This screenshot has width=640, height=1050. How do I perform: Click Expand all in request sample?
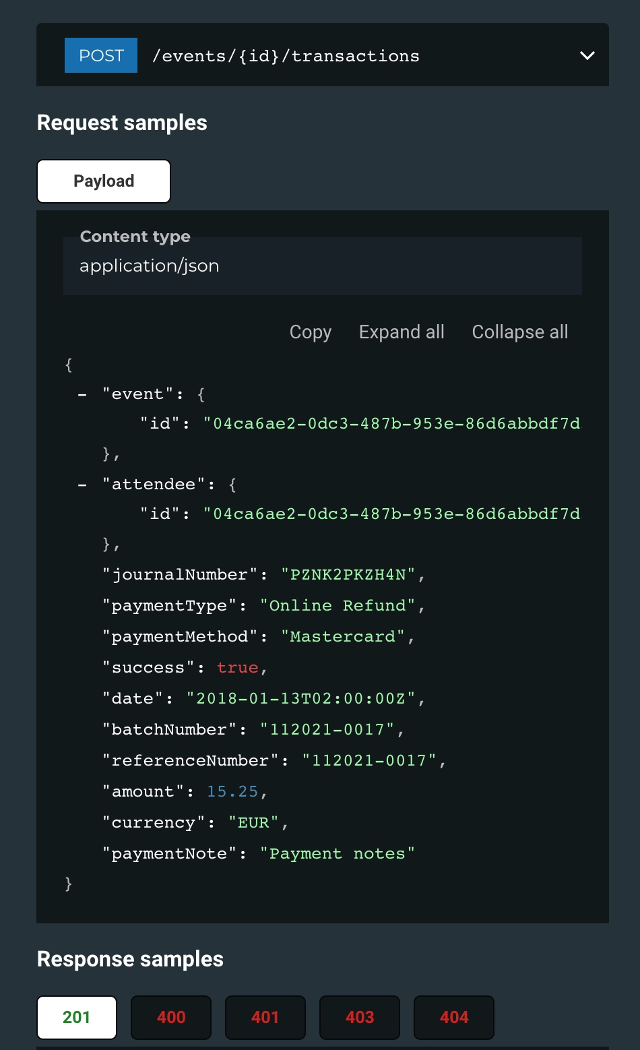[402, 332]
